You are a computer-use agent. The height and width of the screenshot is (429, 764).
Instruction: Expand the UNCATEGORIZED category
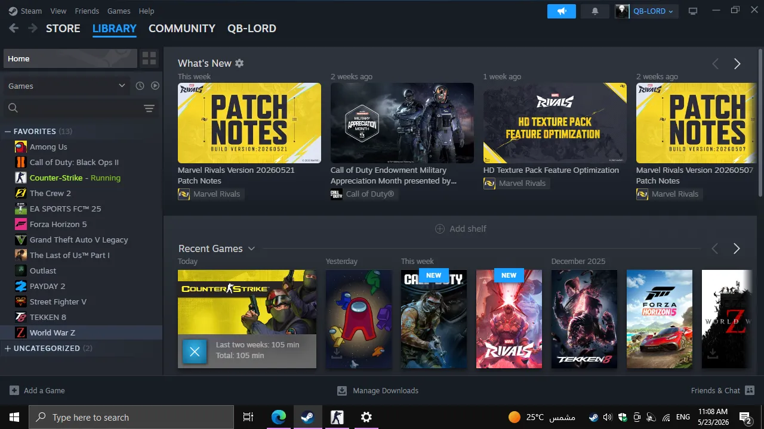[8, 348]
